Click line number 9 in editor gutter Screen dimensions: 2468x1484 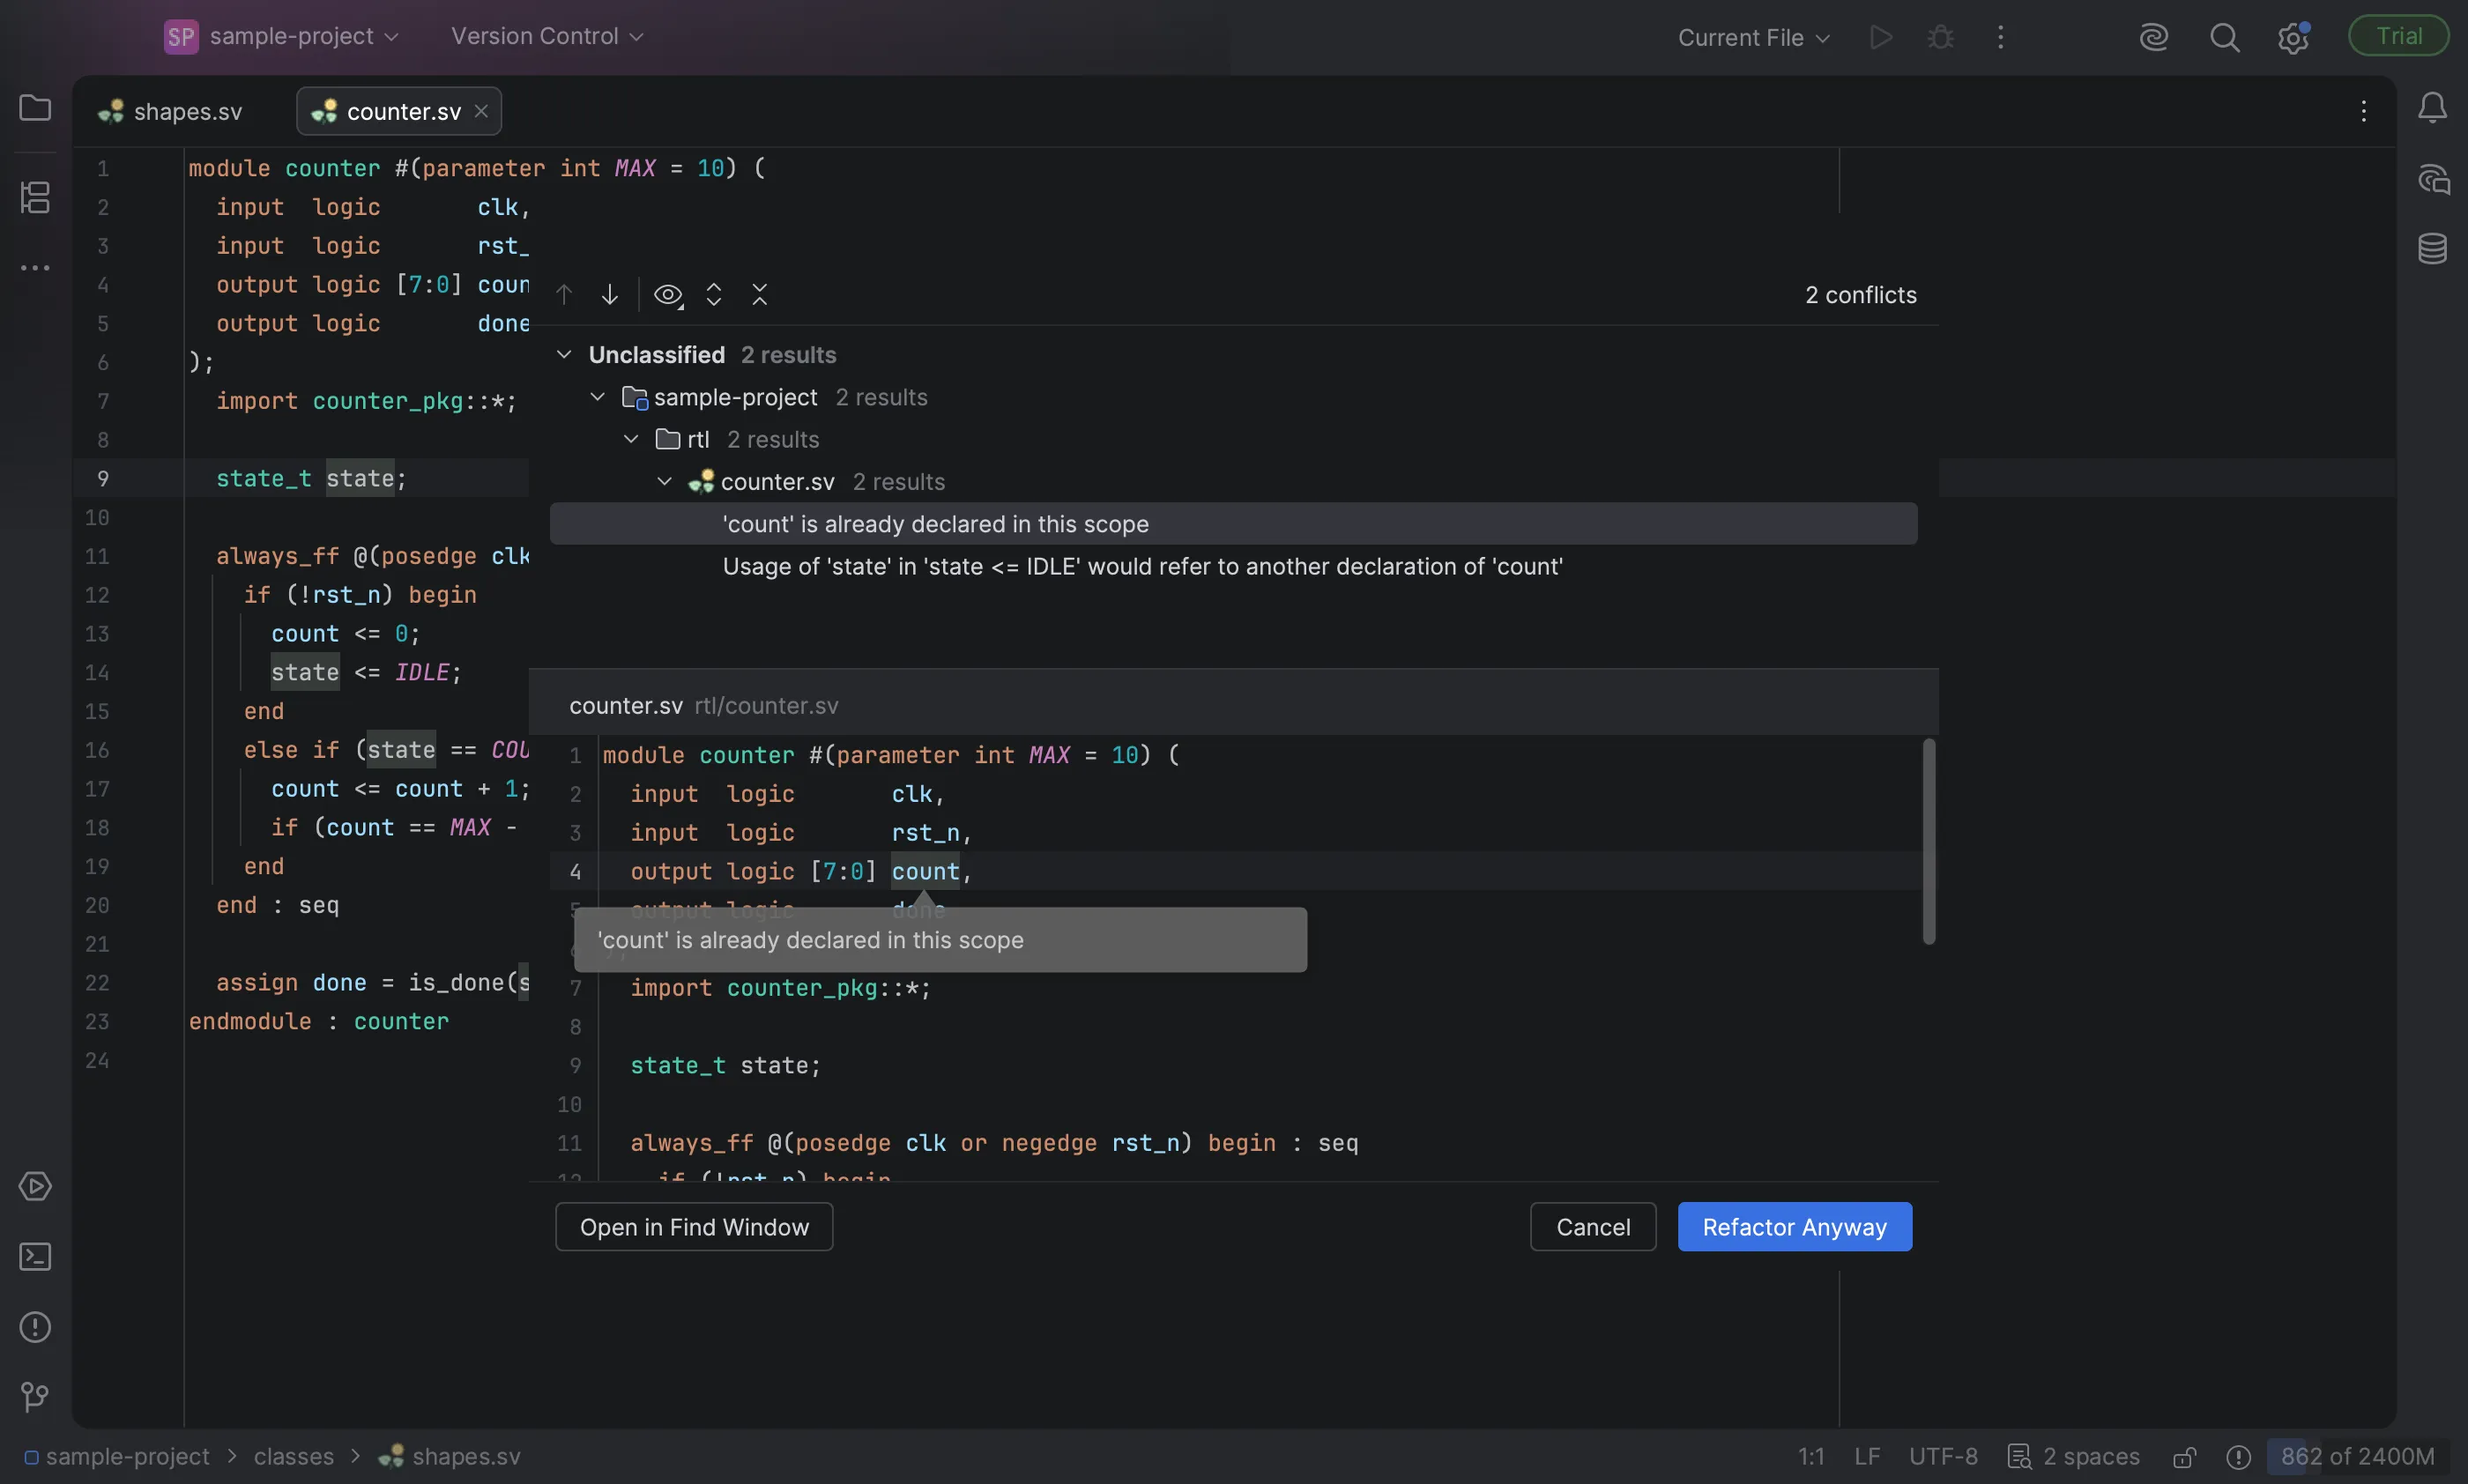tap(102, 479)
